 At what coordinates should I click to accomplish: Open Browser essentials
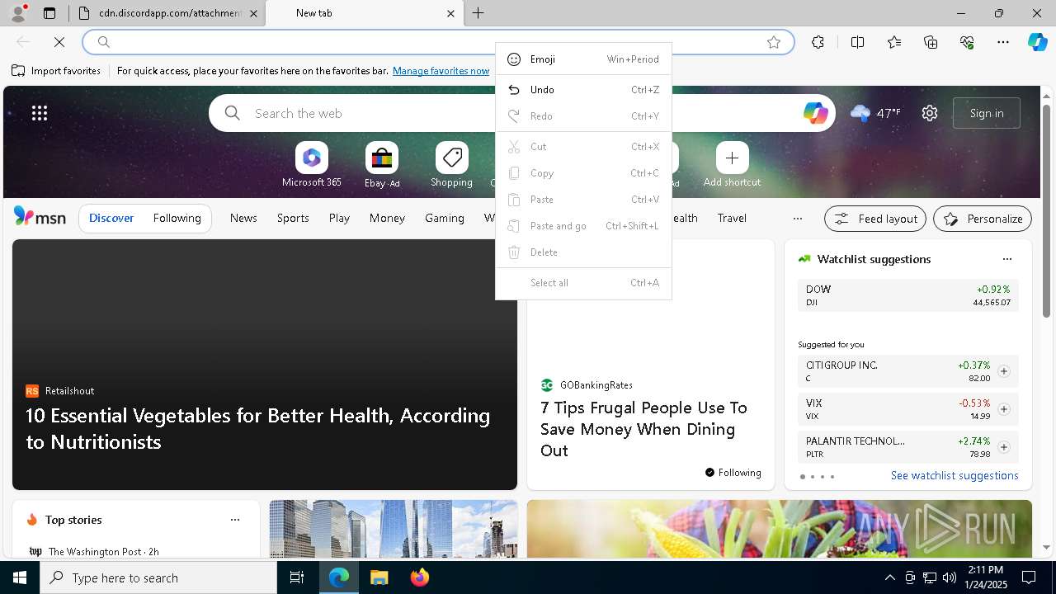[x=967, y=42]
